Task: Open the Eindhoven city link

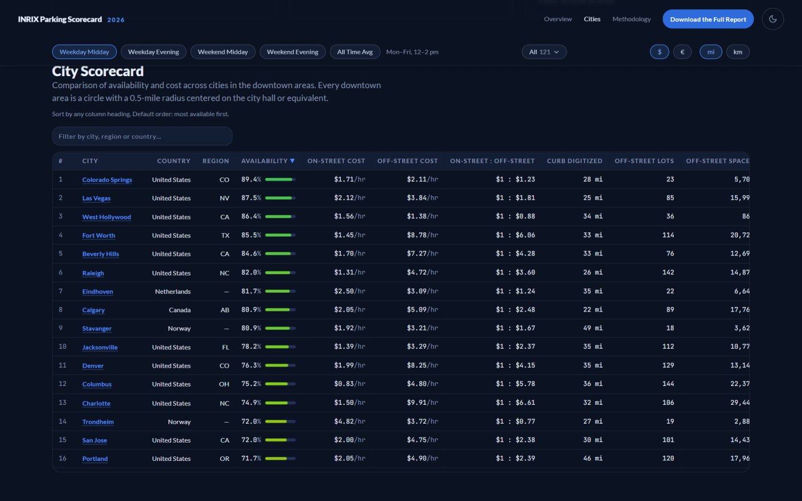Action: coord(97,291)
